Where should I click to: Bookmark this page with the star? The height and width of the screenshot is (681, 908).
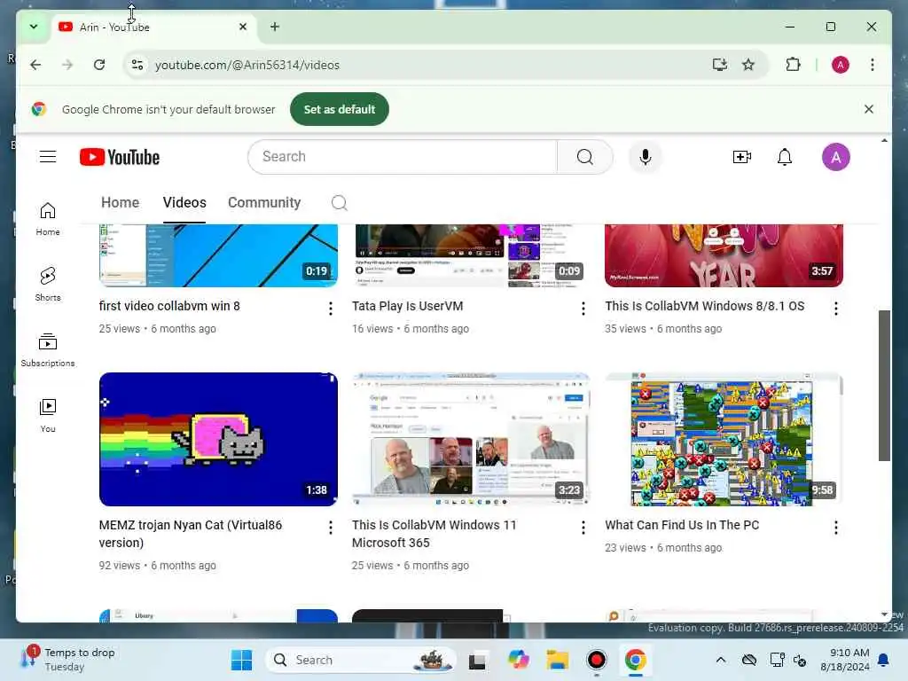pos(748,64)
